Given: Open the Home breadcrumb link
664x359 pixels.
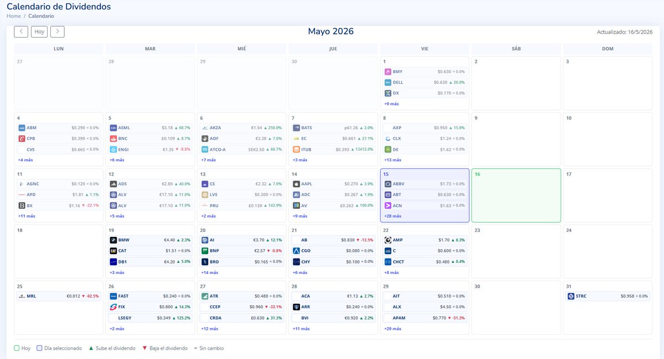Looking at the screenshot, I should 13,16.
